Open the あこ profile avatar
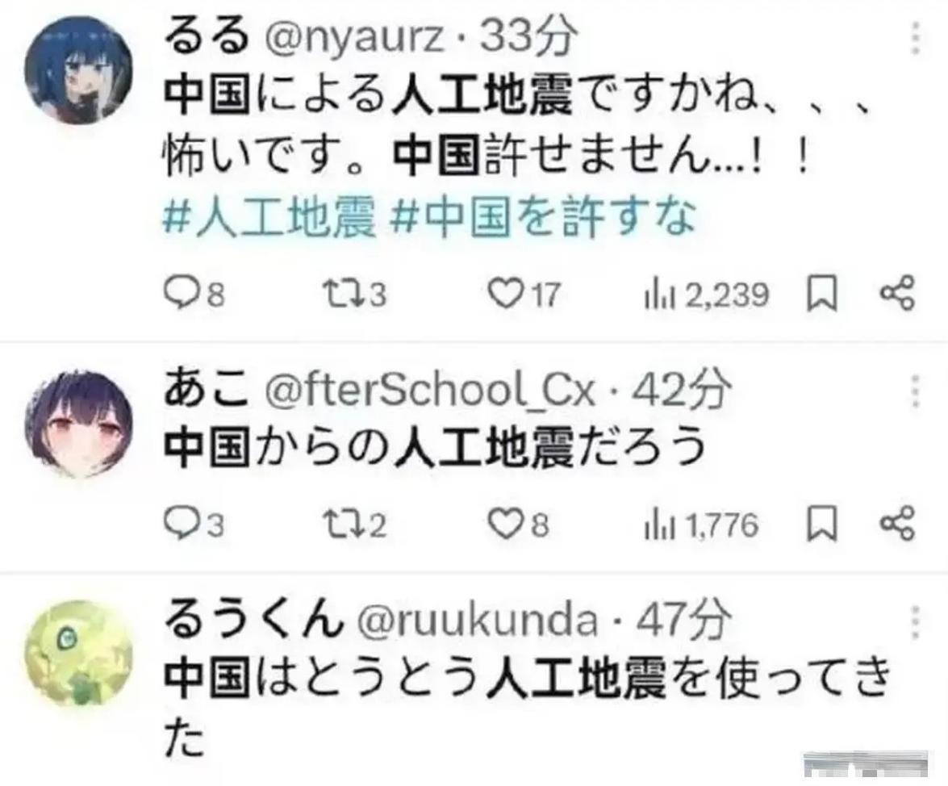The width and height of the screenshot is (948, 786). 79,423
